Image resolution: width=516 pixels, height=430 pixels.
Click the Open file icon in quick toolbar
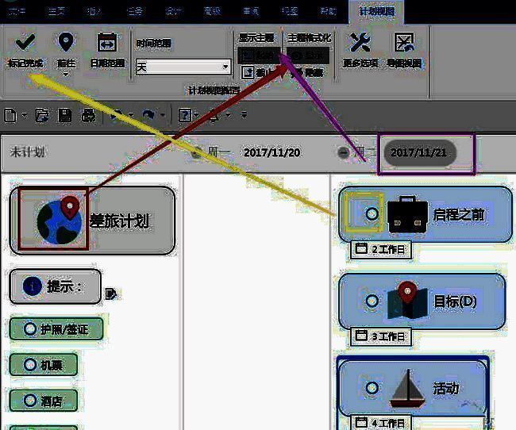pyautogui.click(x=42, y=116)
